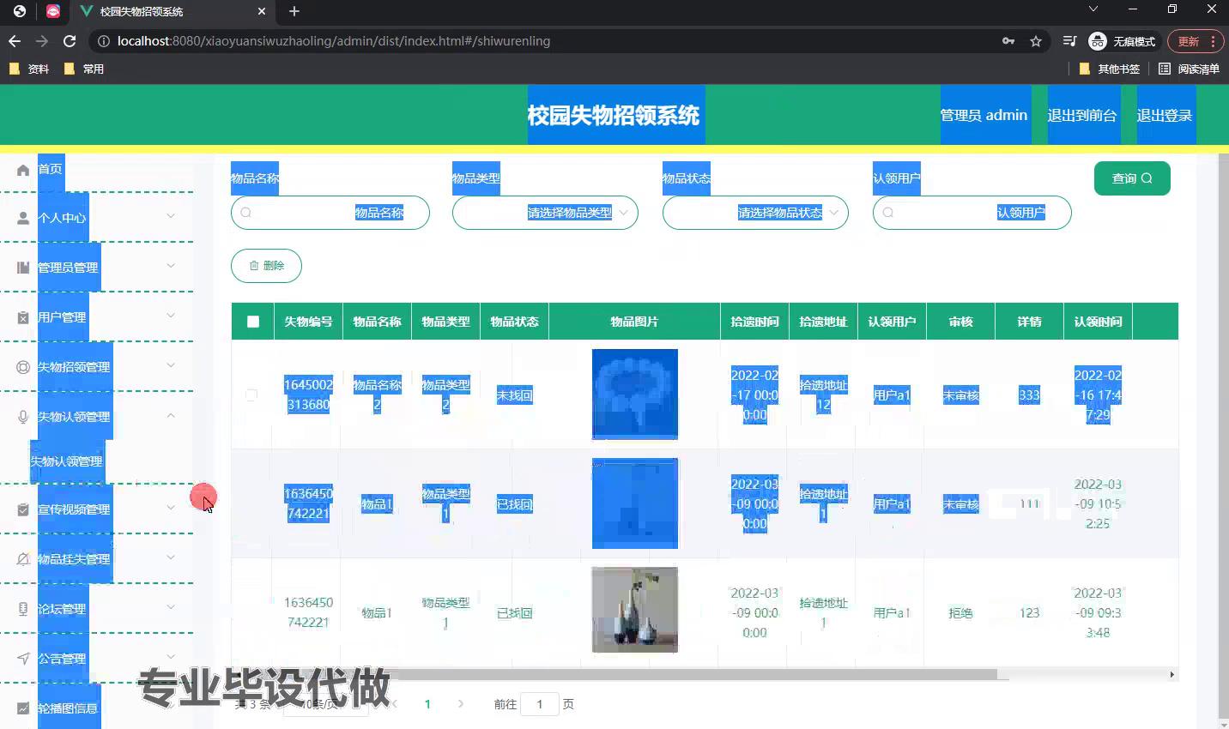Open the 请选择物品类型 dropdown
This screenshot has height=729, width=1229.
click(x=545, y=213)
